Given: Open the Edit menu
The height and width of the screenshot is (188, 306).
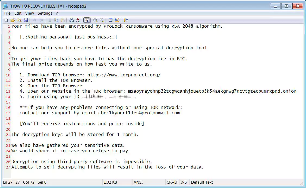Looking at the screenshot, I should point(18,13).
